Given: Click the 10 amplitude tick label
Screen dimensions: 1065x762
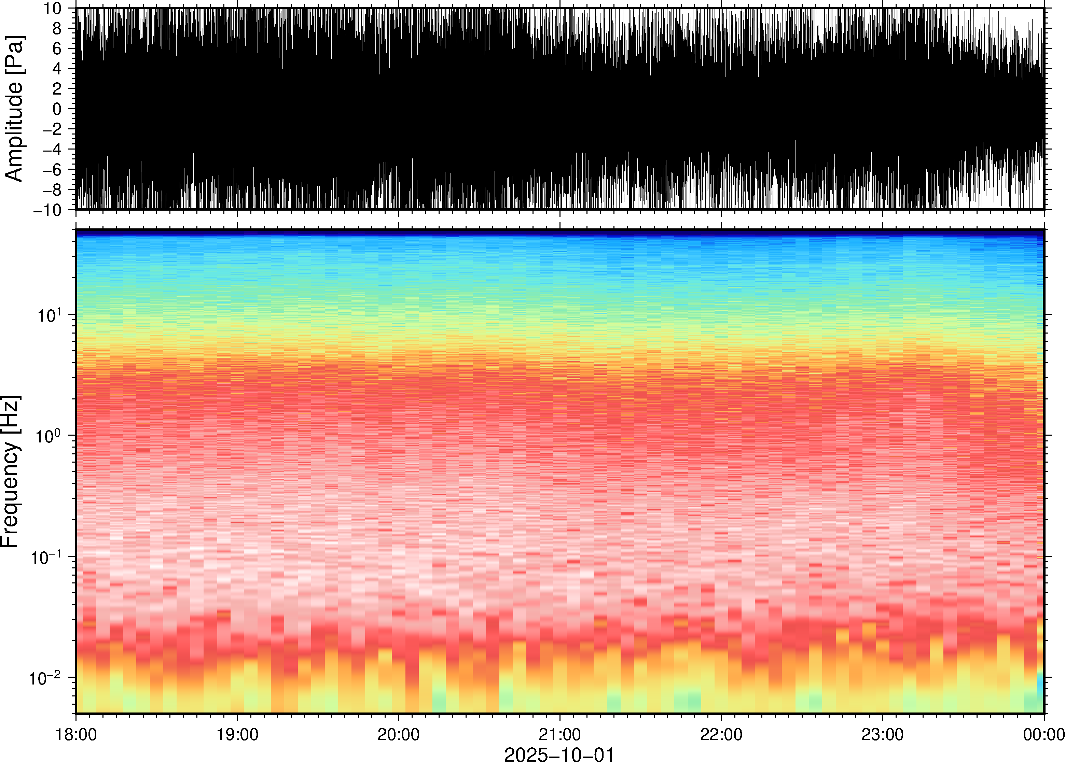Looking at the screenshot, I should coord(53,9).
